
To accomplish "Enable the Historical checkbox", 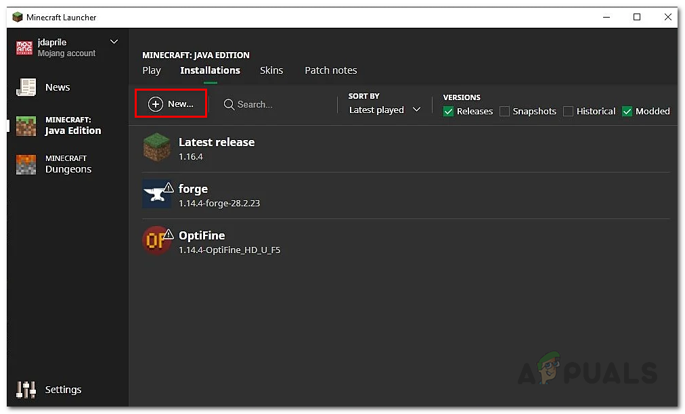I will (x=568, y=112).
